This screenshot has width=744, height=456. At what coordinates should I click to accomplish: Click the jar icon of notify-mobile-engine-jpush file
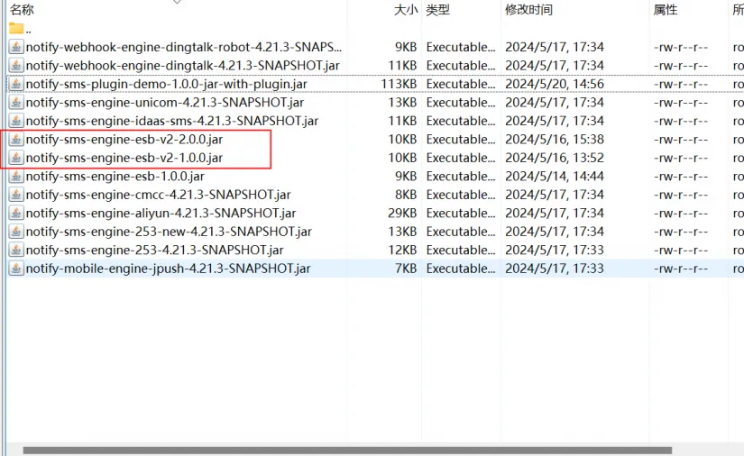pyautogui.click(x=16, y=269)
